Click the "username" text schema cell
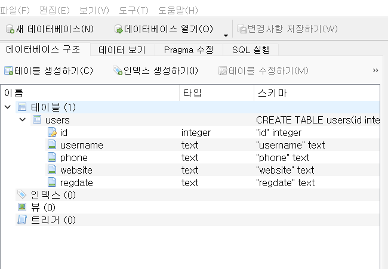This screenshot has height=269, width=388. click(291, 145)
